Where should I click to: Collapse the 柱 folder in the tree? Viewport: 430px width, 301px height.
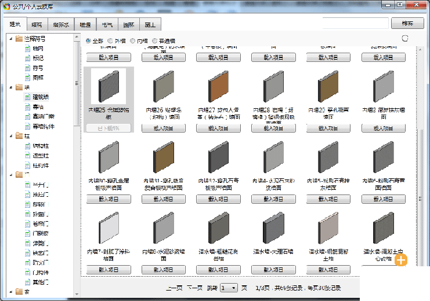(x=11, y=136)
